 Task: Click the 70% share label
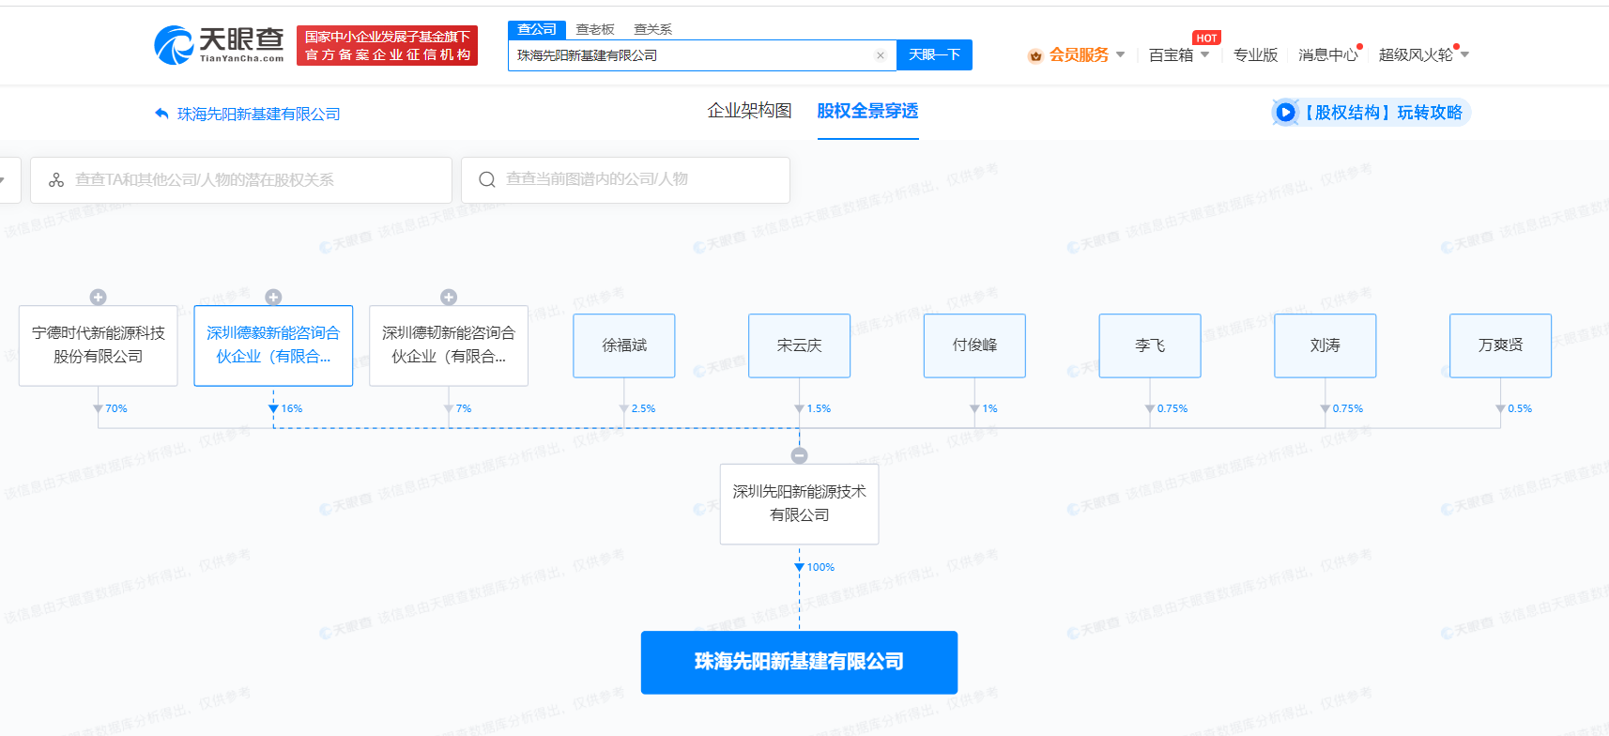[116, 408]
